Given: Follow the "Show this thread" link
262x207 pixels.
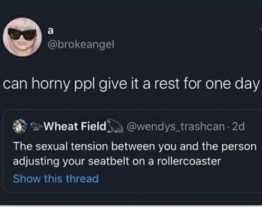Looking at the screenshot, I should point(56,178).
